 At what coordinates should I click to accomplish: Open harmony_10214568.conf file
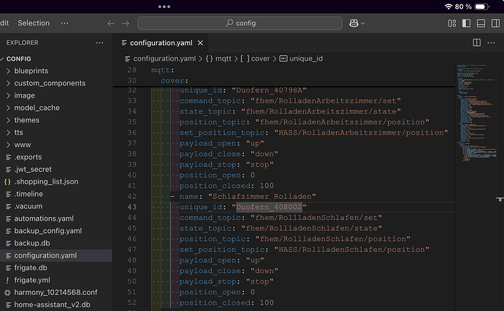(56, 292)
